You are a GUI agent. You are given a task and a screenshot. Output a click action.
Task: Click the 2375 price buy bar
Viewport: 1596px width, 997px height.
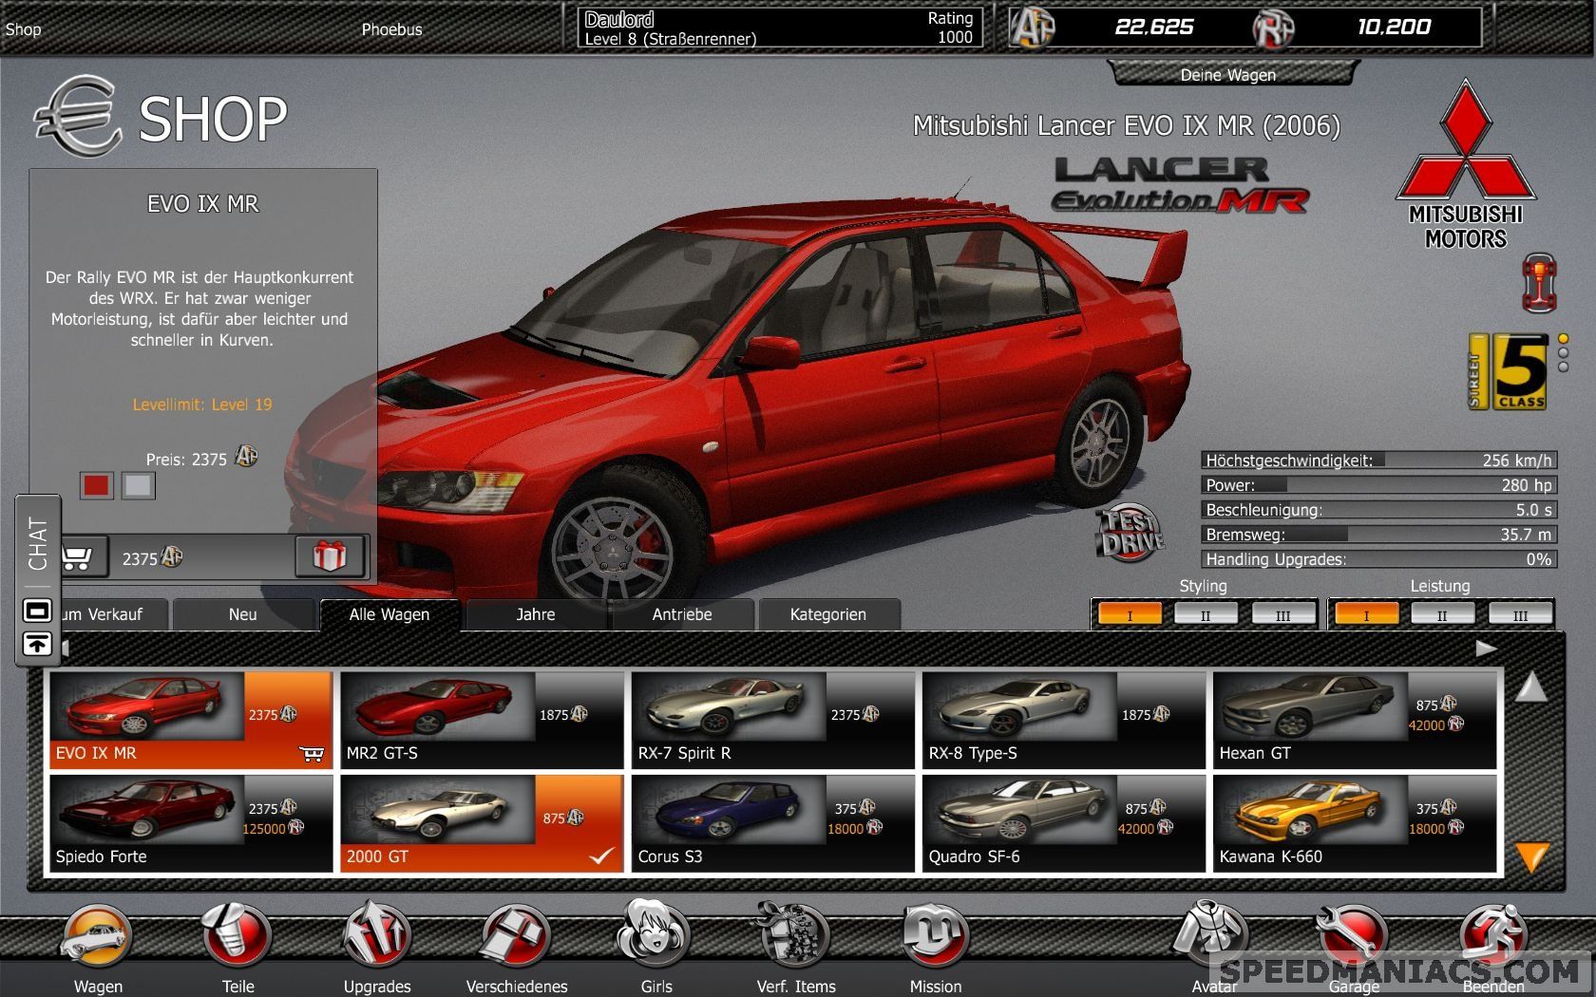click(201, 557)
